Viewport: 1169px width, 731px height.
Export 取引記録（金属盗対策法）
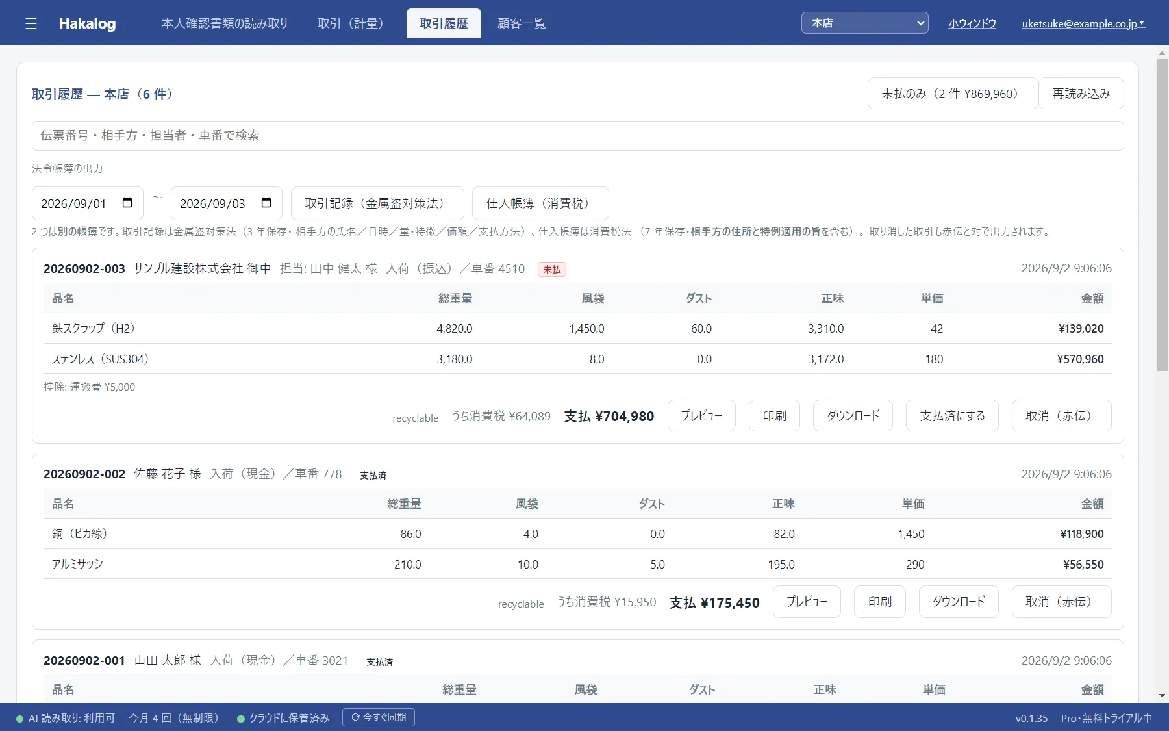[x=377, y=203]
